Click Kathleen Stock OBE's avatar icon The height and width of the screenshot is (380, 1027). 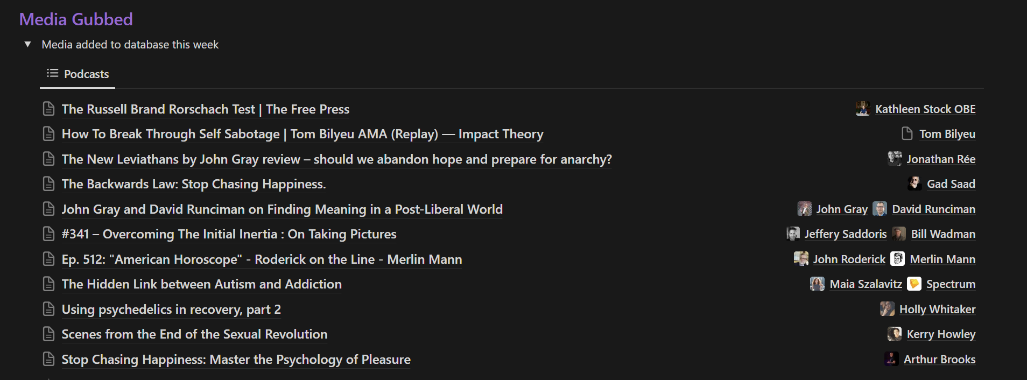tap(863, 109)
